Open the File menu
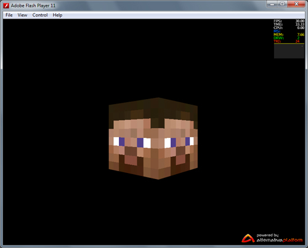 [9, 15]
